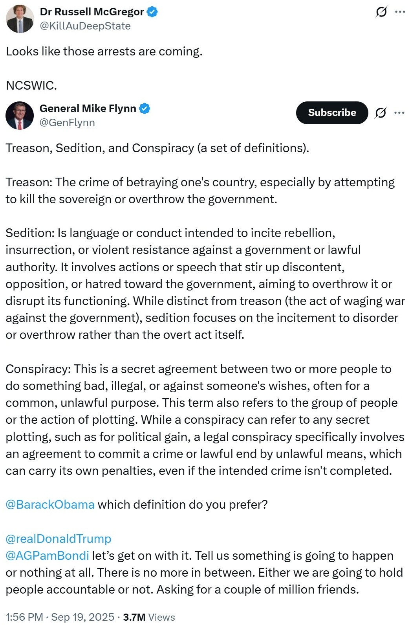Open the three-dot menu on General Flynn's post
The height and width of the screenshot is (625, 410).
pyautogui.click(x=399, y=113)
